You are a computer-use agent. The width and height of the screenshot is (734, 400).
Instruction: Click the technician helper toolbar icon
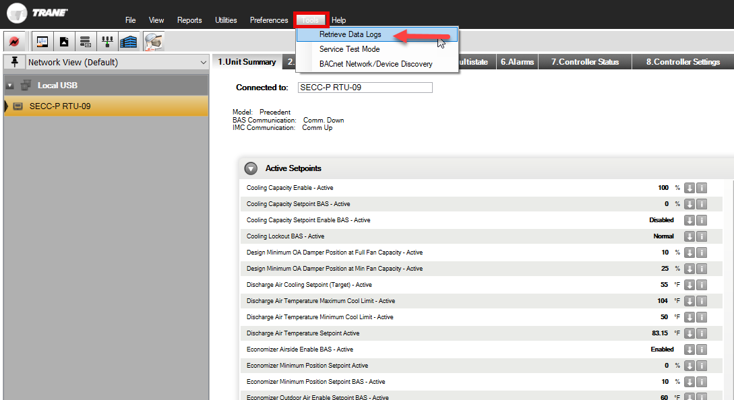point(154,42)
